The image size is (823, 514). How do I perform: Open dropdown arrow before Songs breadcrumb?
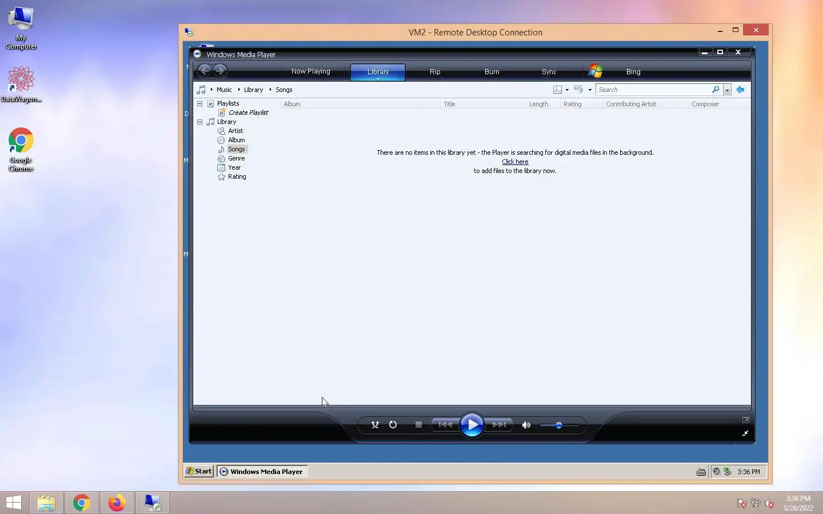tap(270, 90)
